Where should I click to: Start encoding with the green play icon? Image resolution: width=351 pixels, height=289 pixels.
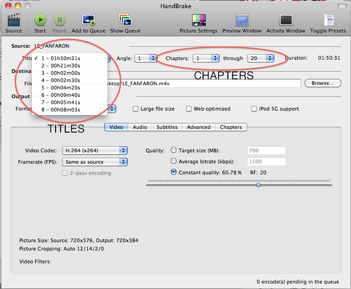pyautogui.click(x=40, y=20)
